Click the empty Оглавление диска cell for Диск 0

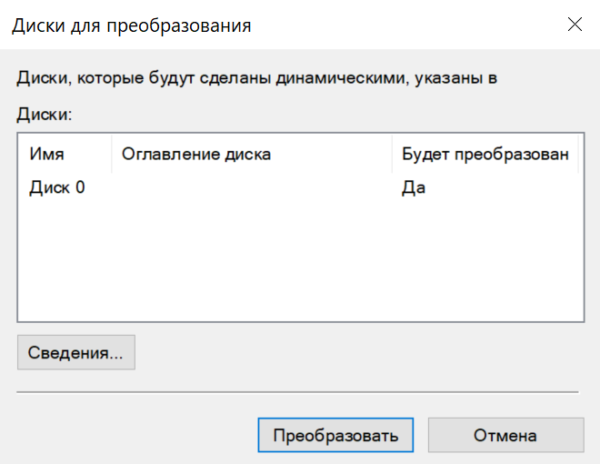click(x=250, y=188)
